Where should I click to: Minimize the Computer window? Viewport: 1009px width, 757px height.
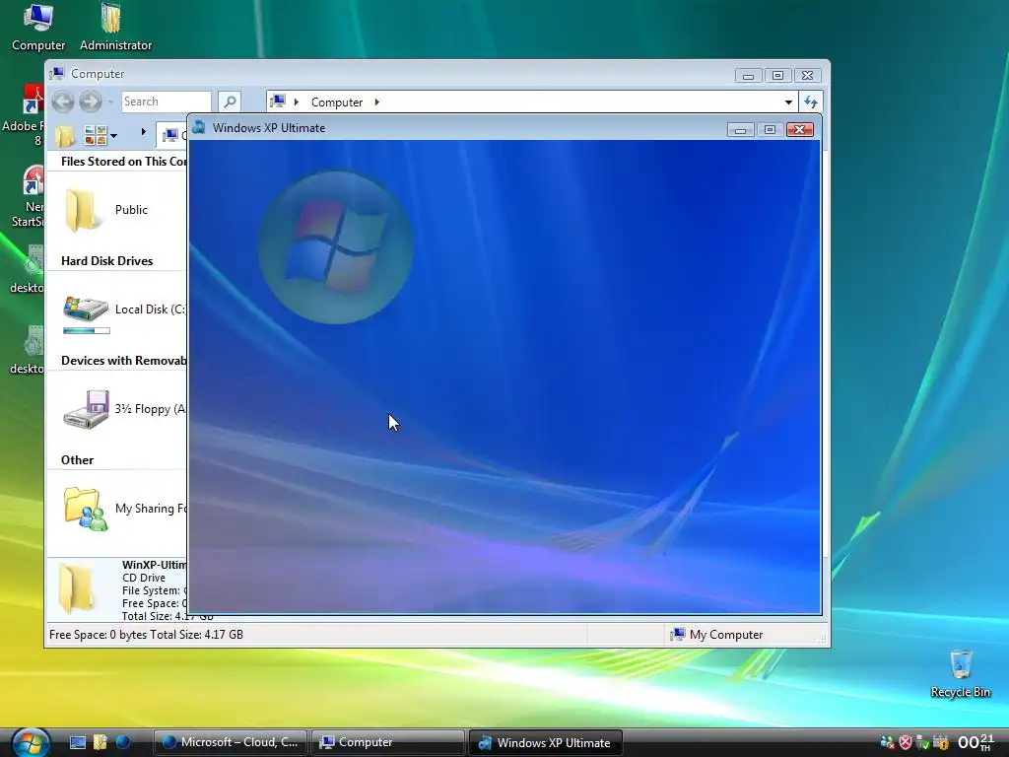[x=749, y=76]
